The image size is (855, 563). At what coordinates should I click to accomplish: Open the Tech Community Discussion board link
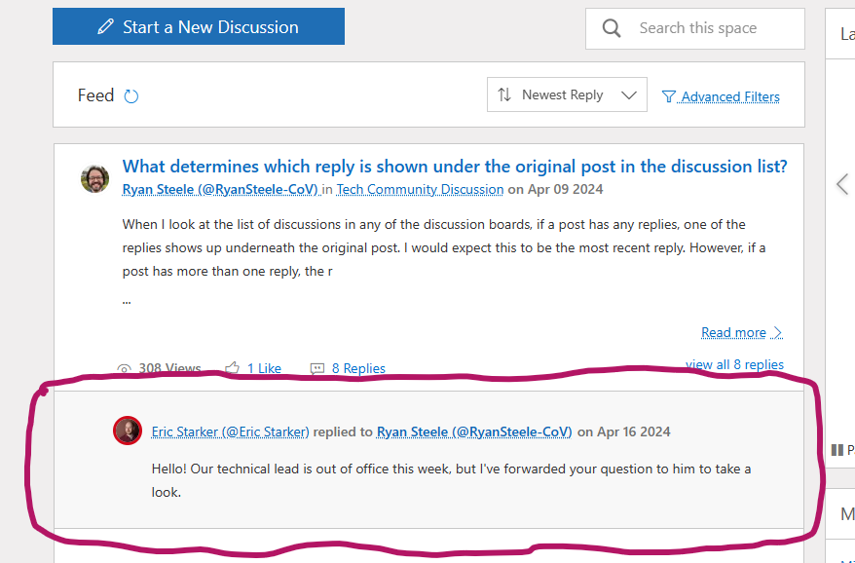(420, 189)
